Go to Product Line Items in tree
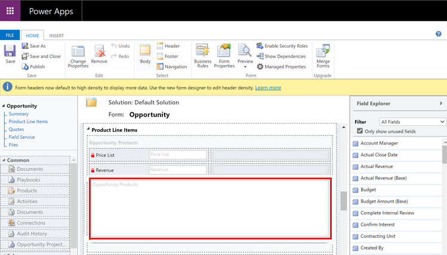This screenshot has width=447, height=255. coord(28,122)
